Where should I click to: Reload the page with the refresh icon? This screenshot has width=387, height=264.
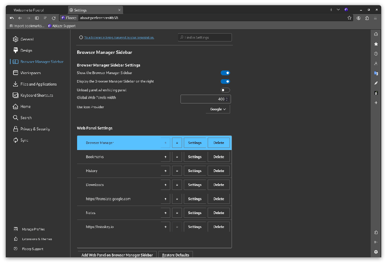point(54,18)
